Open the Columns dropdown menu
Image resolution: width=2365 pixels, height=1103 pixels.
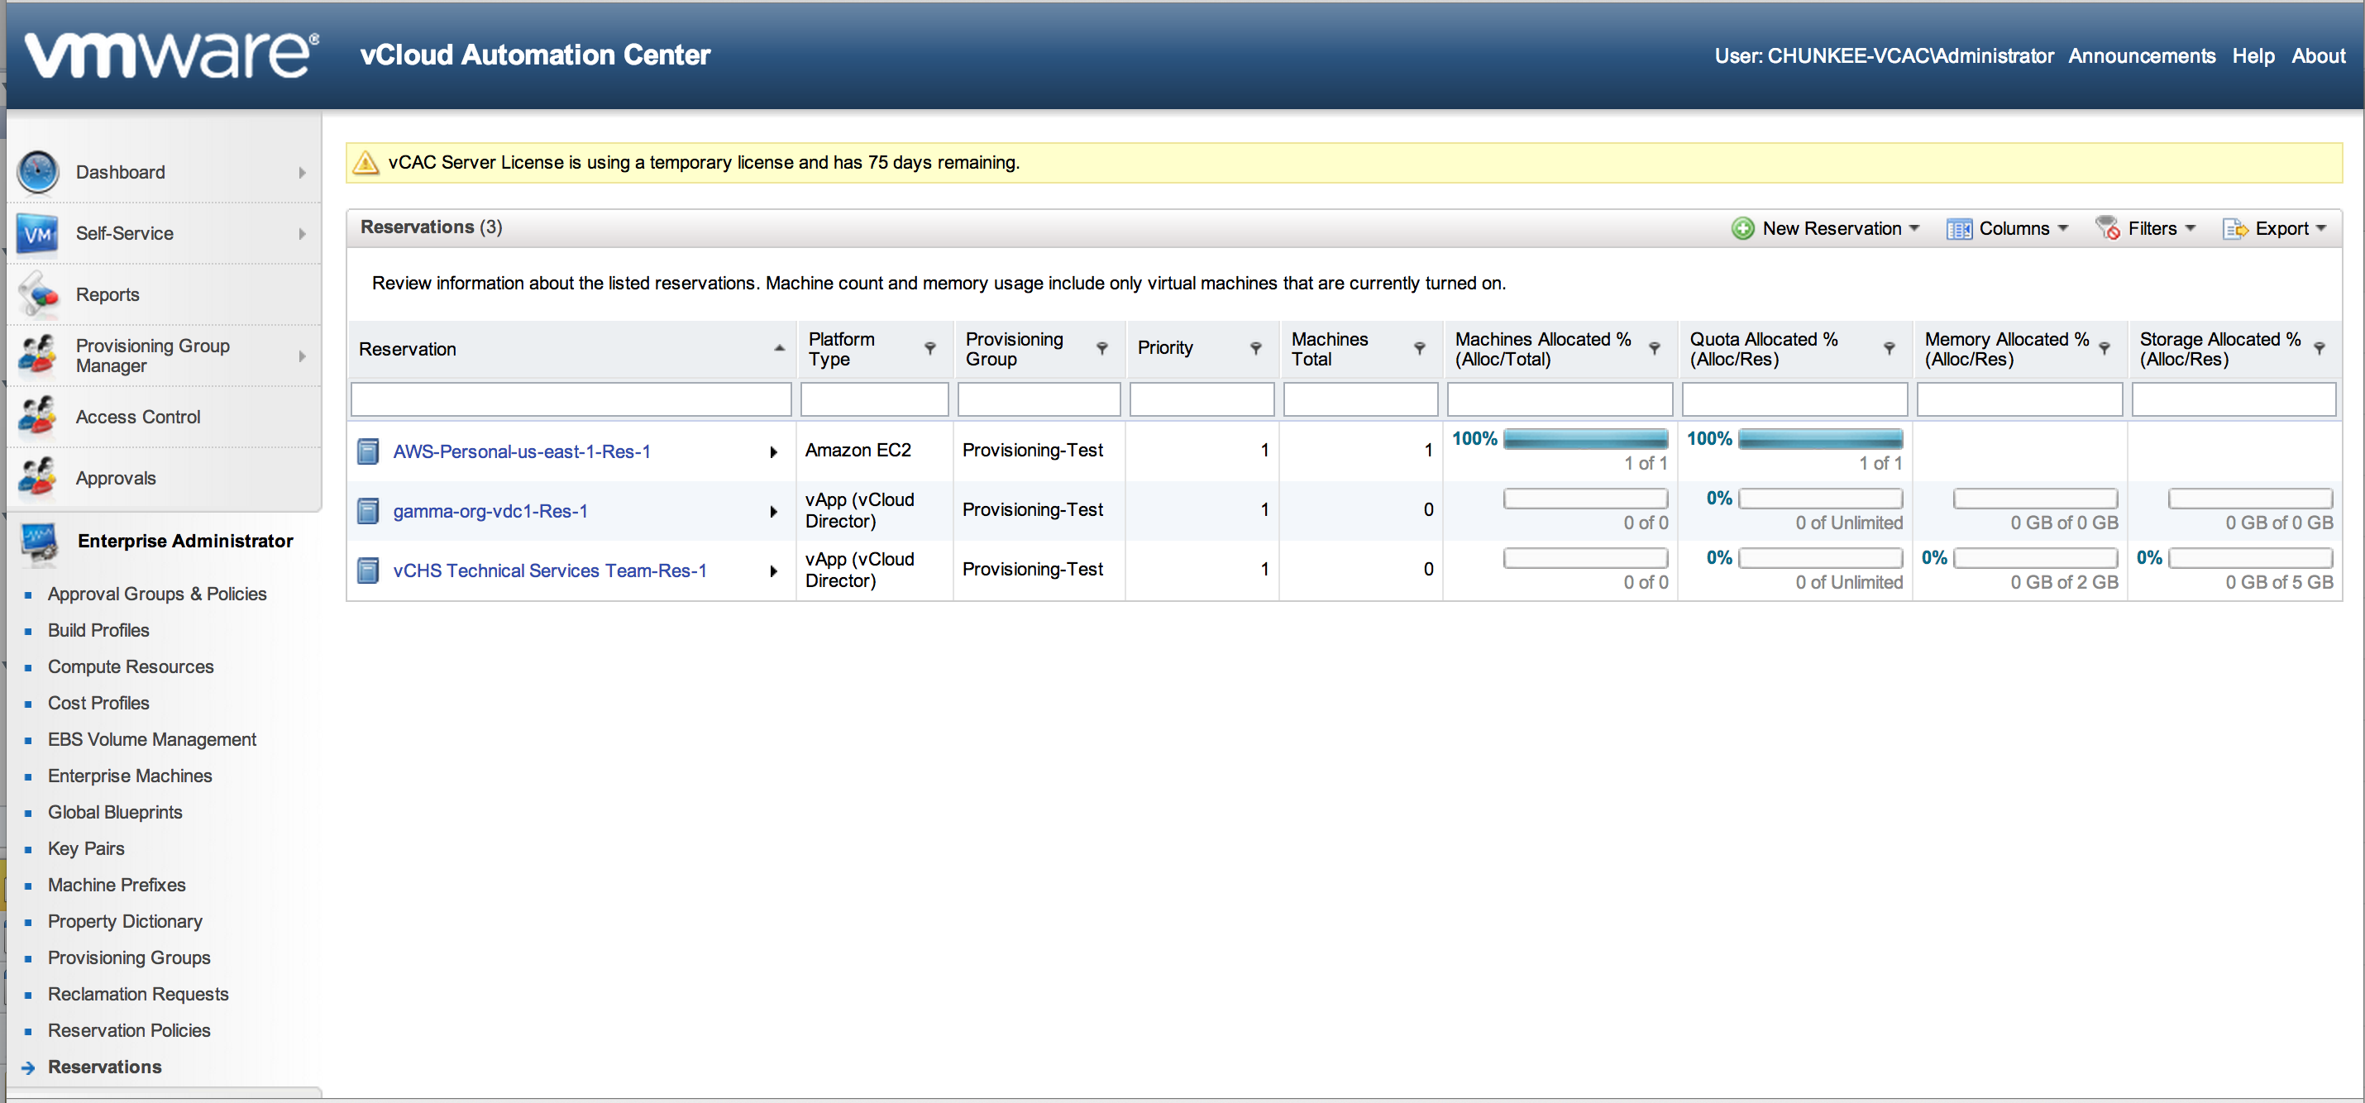click(2009, 228)
